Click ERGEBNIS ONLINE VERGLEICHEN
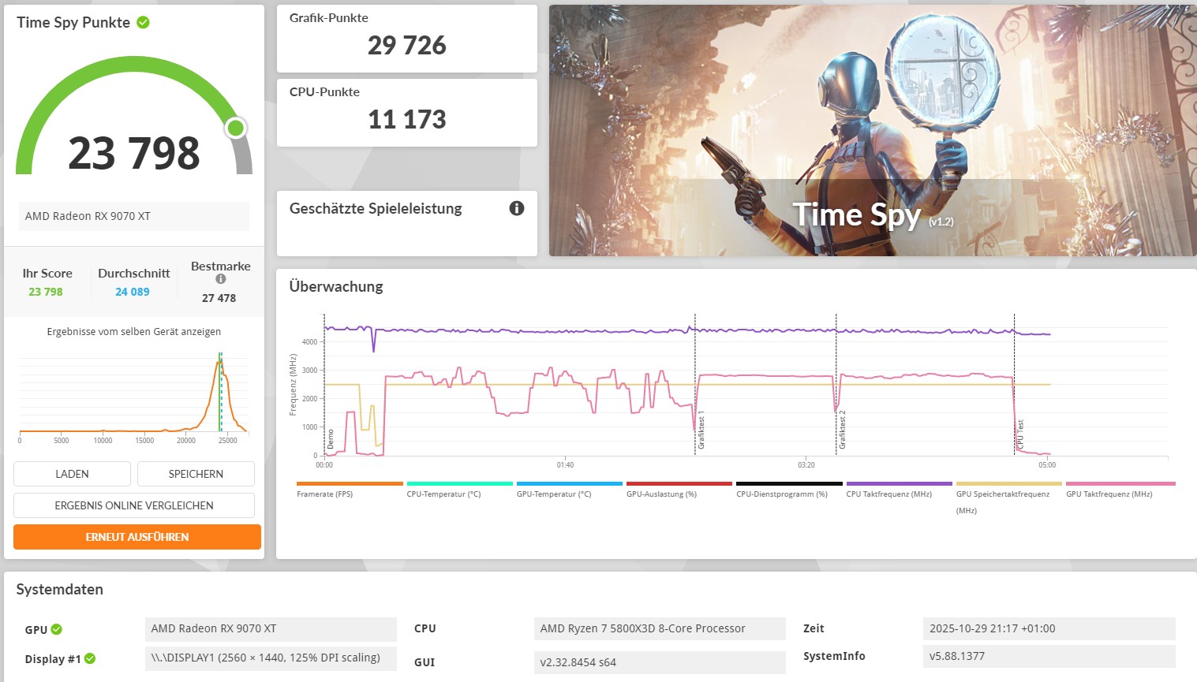This screenshot has width=1197, height=682. (x=133, y=505)
